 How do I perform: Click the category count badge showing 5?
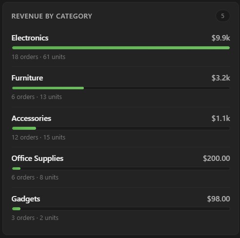coord(223,16)
